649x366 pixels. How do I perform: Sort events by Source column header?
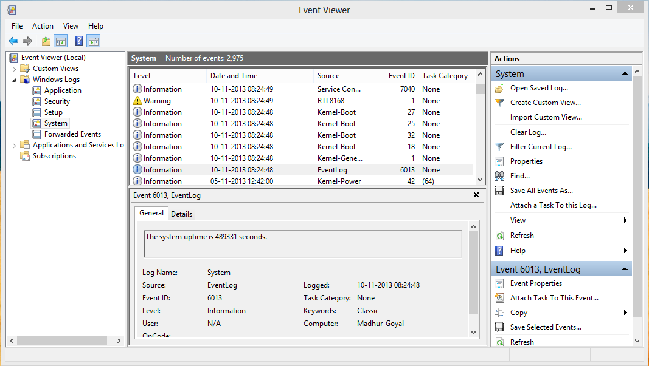[340, 76]
